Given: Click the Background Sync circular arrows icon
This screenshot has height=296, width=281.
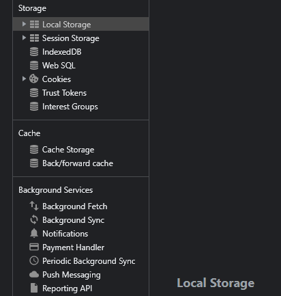Looking at the screenshot, I should pyautogui.click(x=34, y=219).
